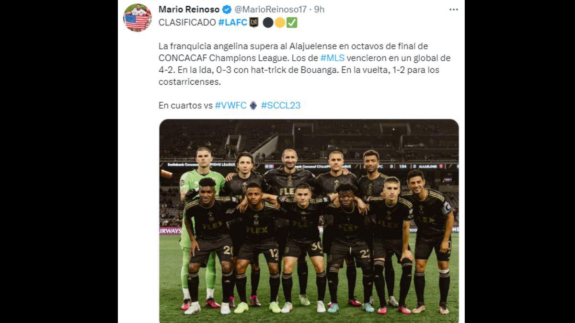Viewport: 575px width, 323px height.
Task: Open the #LAFC hashtag
Action: tap(232, 22)
